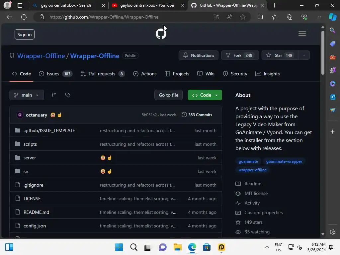The image size is (340, 255).
Task: Open Browser essentials heart icon
Action: [304, 17]
